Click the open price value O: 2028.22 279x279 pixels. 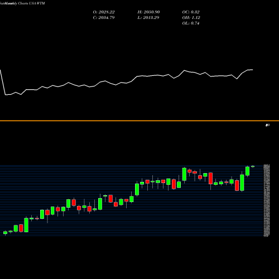[x=104, y=12]
